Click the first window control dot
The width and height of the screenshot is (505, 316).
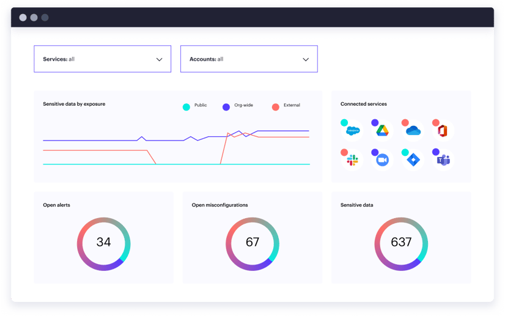coord(23,17)
